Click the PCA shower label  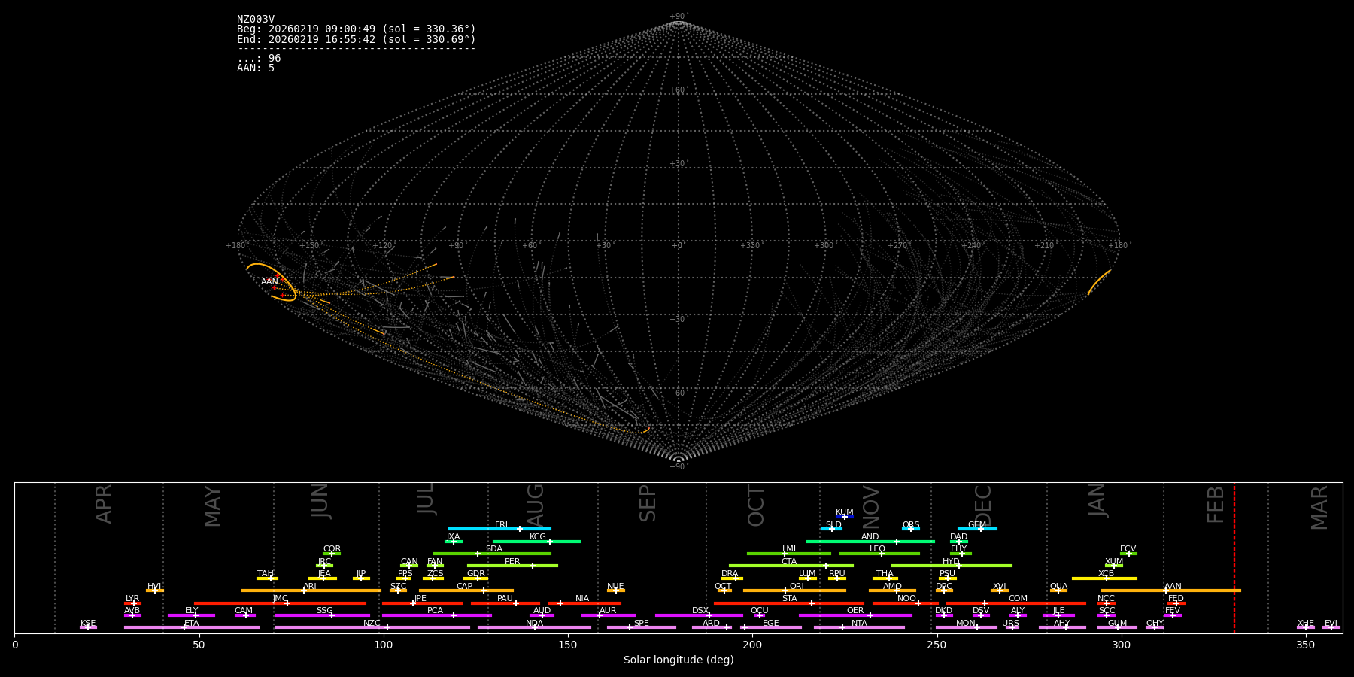436,611
